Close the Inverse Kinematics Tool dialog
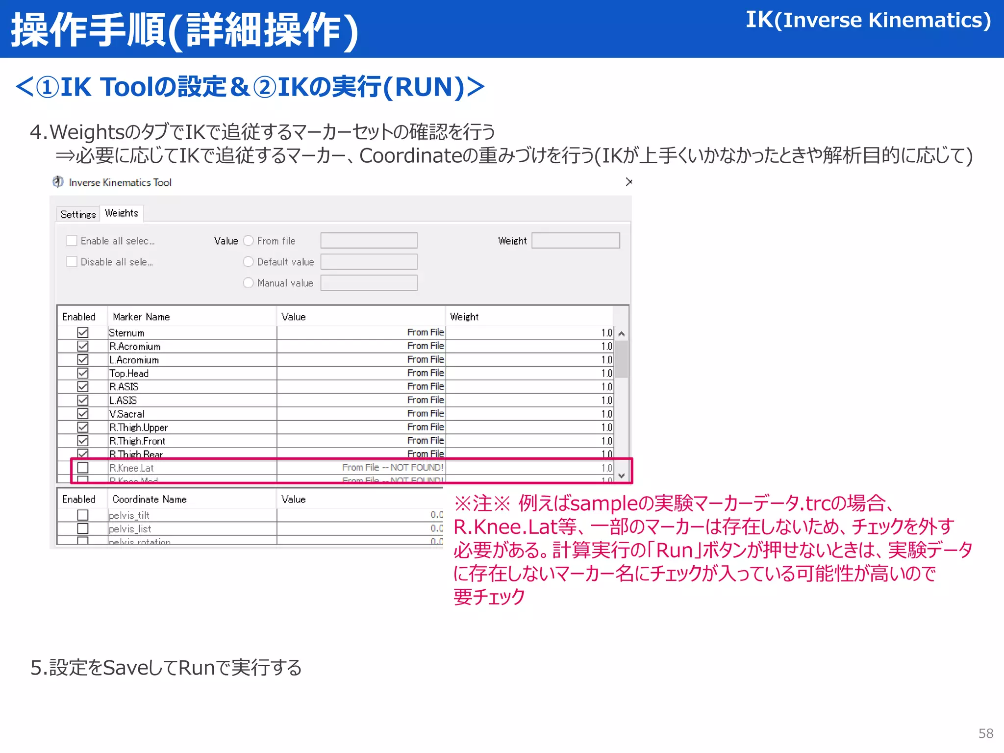1004x753 pixels. [629, 182]
